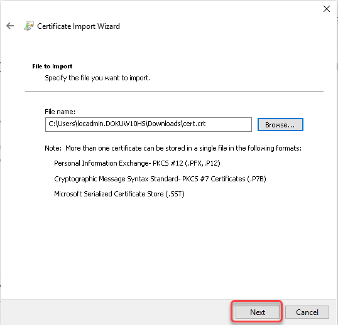Click the PKCS #12 (.PFX,.P12) format line
The width and height of the screenshot is (338, 325).
pyautogui.click(x=137, y=163)
